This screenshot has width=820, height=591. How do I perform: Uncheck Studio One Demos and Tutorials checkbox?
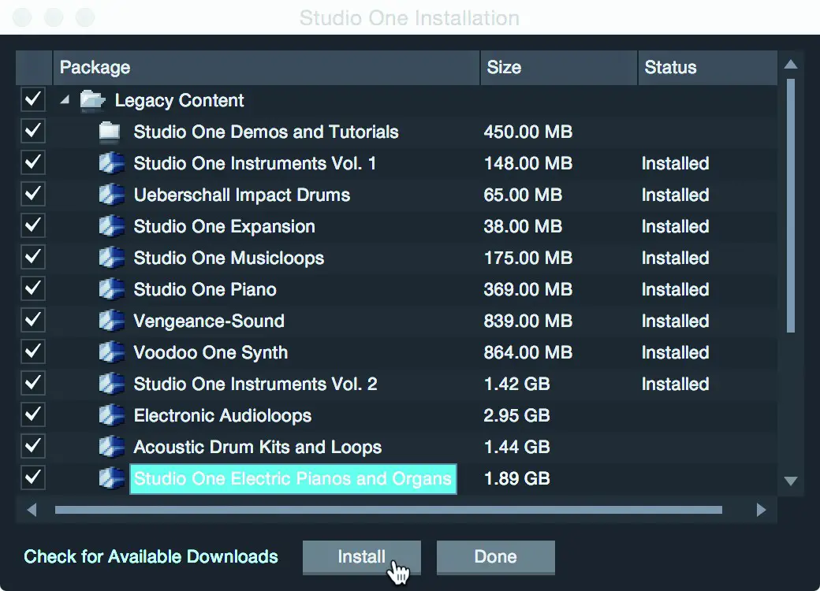(33, 131)
